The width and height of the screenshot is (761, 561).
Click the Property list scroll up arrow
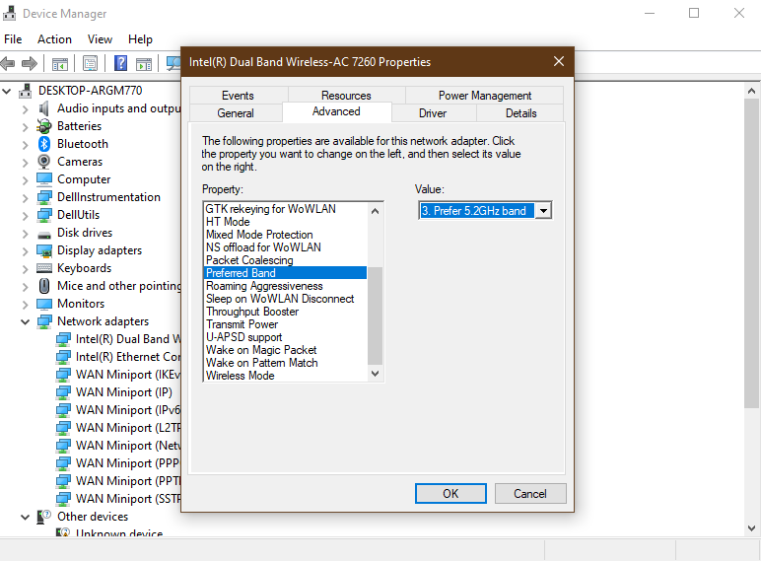point(375,211)
